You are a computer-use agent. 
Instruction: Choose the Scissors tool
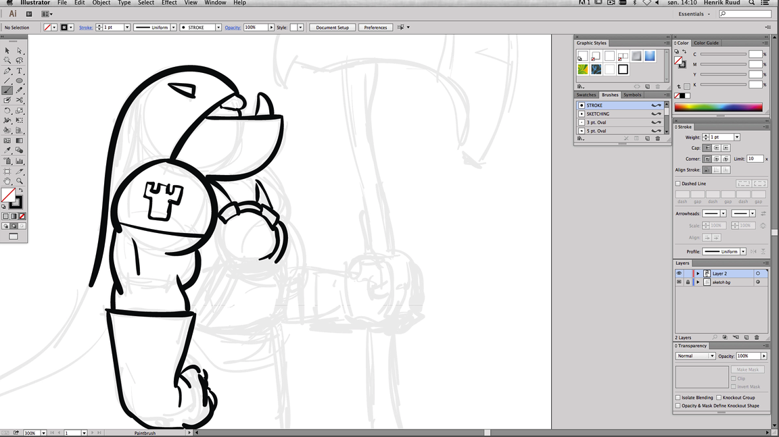(x=20, y=100)
